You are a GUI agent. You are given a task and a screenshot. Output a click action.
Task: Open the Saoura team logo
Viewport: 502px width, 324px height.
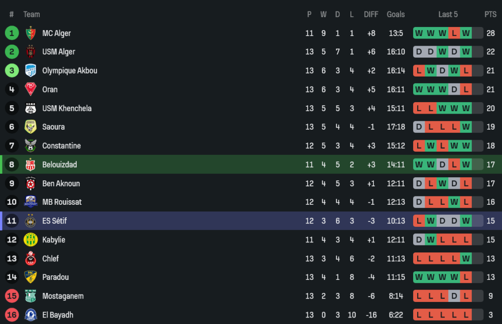[x=31, y=127]
